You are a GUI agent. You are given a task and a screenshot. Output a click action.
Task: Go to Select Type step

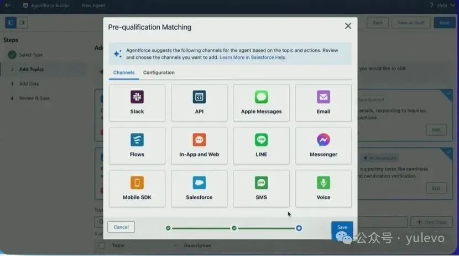click(31, 55)
